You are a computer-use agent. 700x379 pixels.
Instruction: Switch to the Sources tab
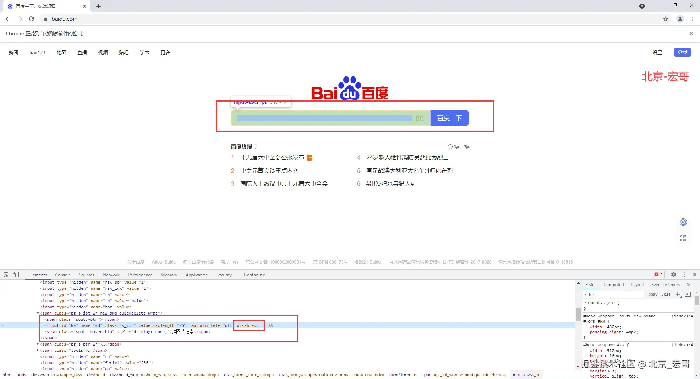[x=87, y=275]
